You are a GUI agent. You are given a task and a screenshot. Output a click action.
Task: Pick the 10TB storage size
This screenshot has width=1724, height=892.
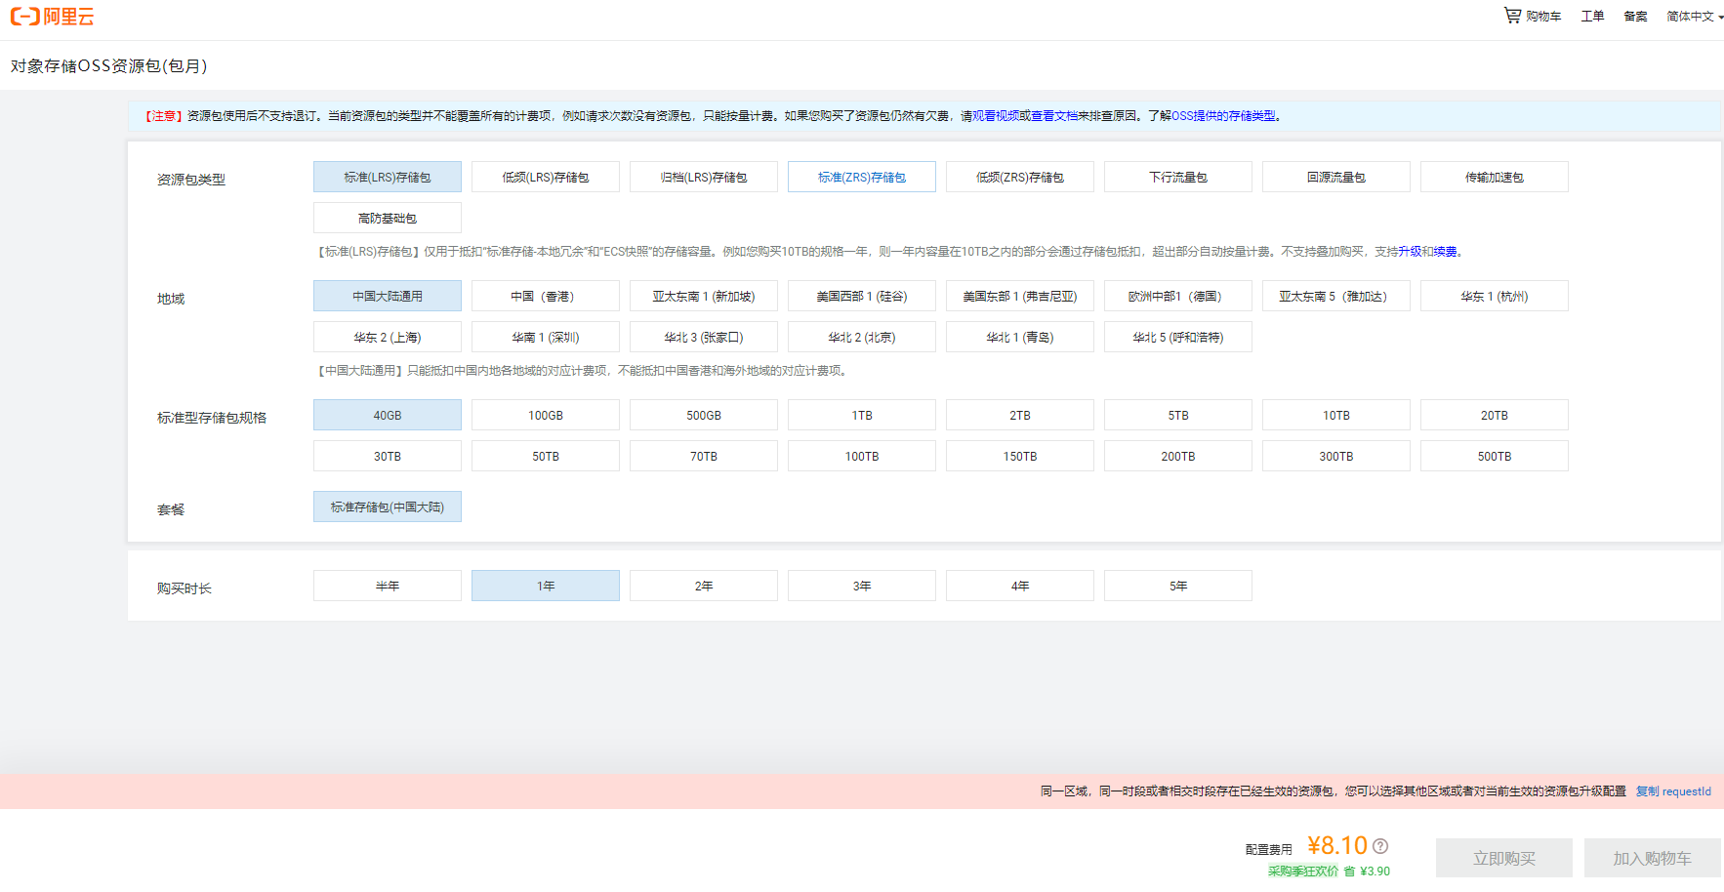[1336, 415]
